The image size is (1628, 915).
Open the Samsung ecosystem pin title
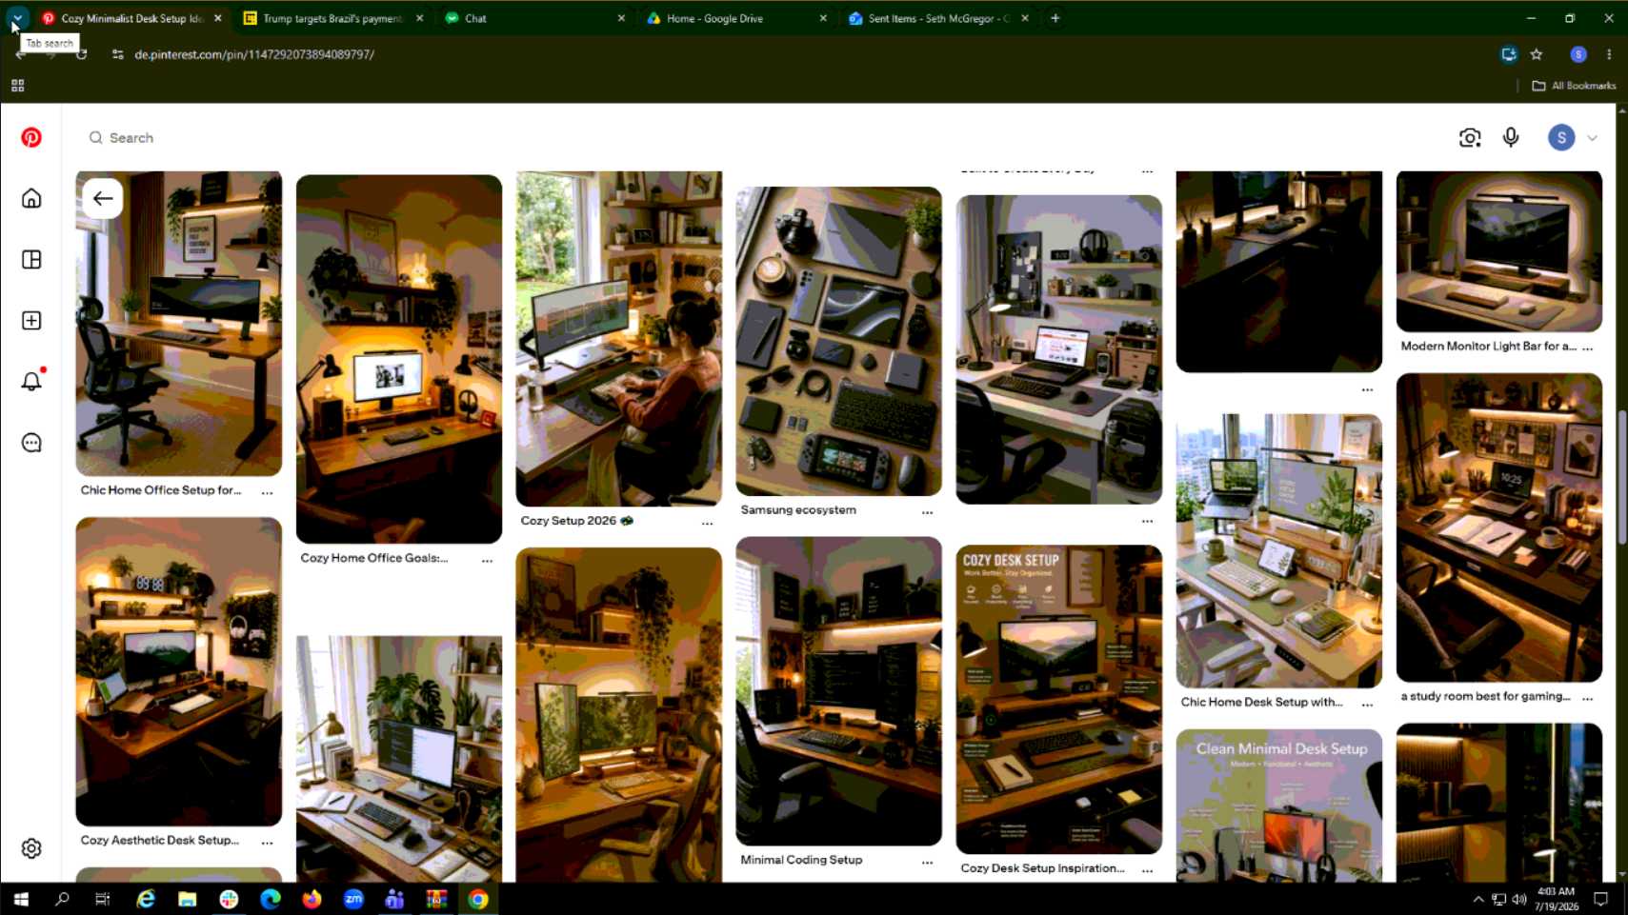click(798, 509)
